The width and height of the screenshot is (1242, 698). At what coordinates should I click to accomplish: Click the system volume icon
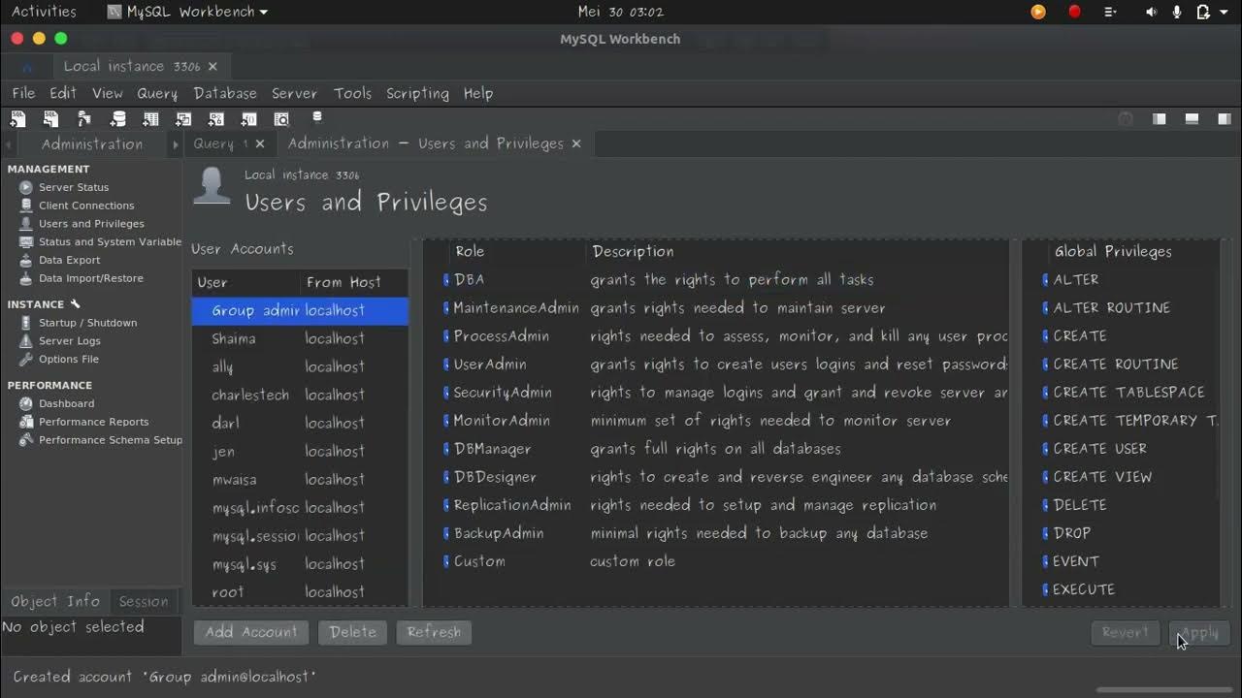click(x=1151, y=12)
